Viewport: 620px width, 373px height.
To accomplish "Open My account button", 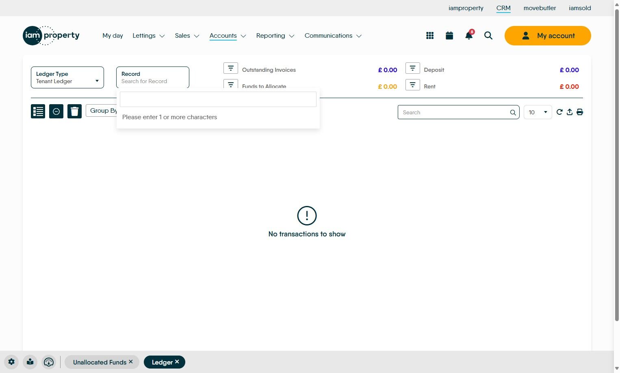I will [548, 36].
